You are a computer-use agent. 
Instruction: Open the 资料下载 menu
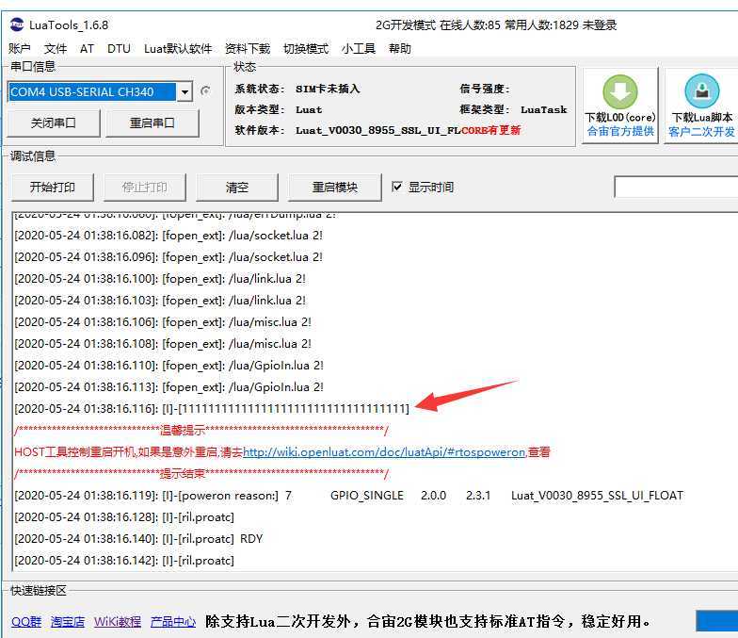[248, 49]
